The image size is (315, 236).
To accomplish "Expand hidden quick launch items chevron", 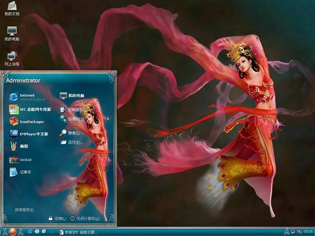I will click(x=51, y=232).
